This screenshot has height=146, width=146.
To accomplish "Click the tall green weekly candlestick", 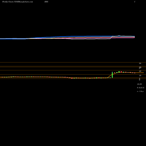I will coord(112,75).
